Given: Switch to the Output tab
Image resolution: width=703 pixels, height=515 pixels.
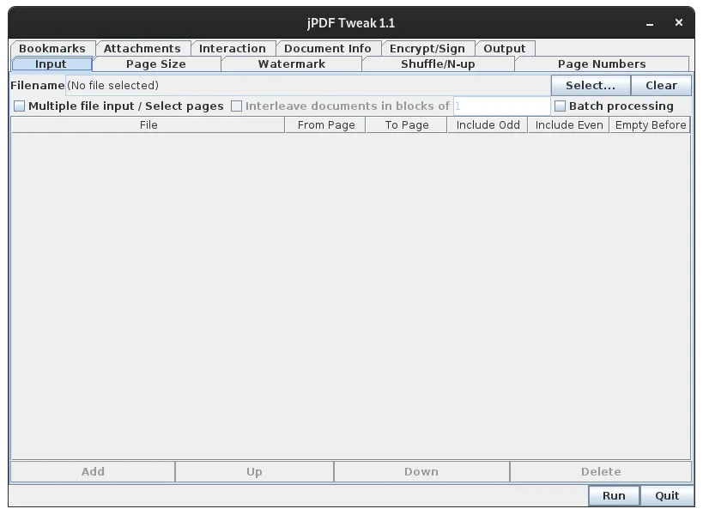Looking at the screenshot, I should point(505,48).
